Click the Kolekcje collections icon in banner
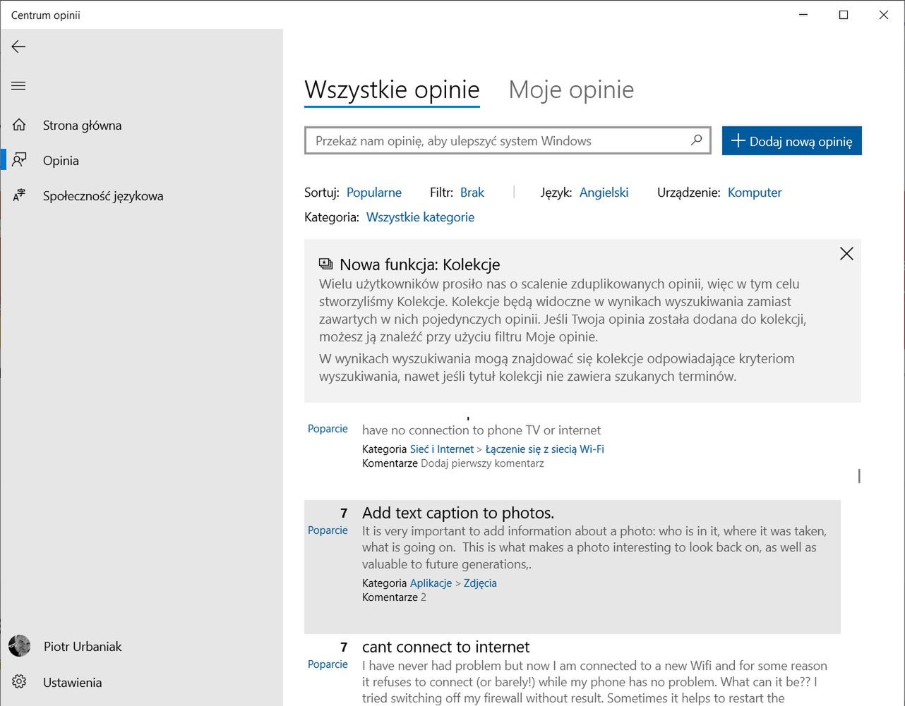Image resolution: width=905 pixels, height=706 pixels. click(325, 264)
